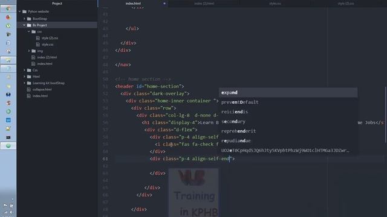Choose 'reprehenderit' autocomplete suggestion

[x=288, y=131]
